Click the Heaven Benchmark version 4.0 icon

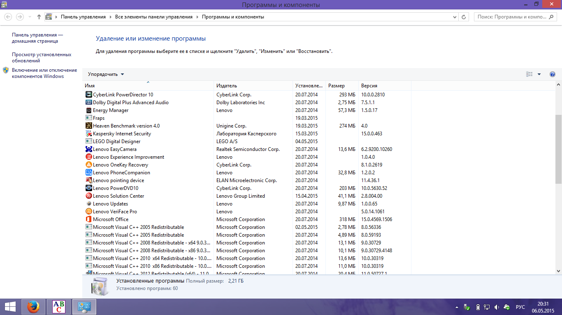[88, 126]
